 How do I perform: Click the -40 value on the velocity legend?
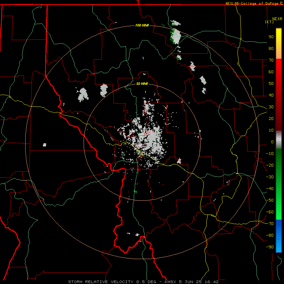click(270, 189)
